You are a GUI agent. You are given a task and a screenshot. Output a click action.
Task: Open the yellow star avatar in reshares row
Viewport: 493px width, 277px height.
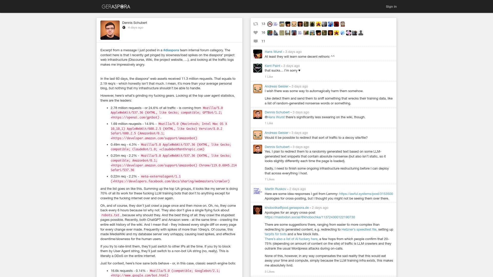(x=318, y=24)
